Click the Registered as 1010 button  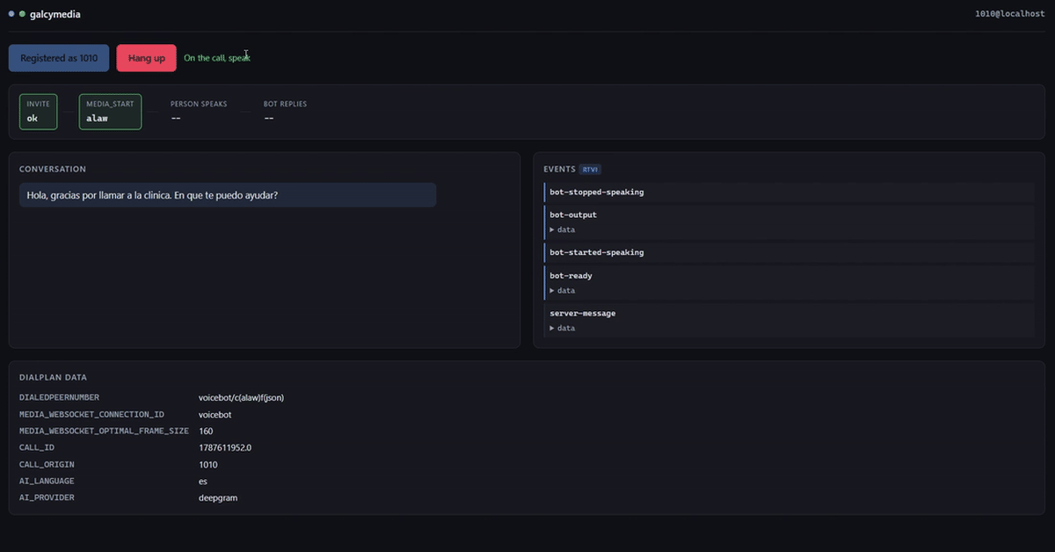(x=59, y=58)
